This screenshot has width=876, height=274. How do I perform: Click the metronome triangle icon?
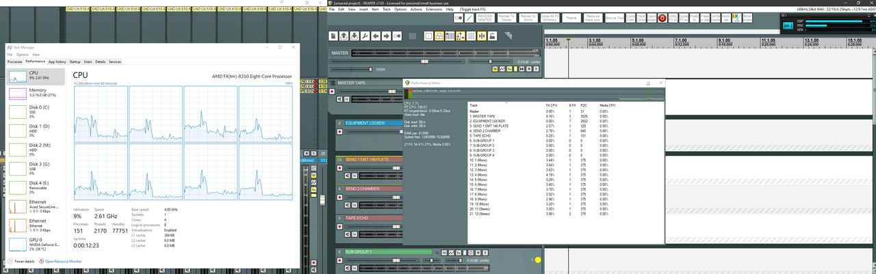[508, 36]
